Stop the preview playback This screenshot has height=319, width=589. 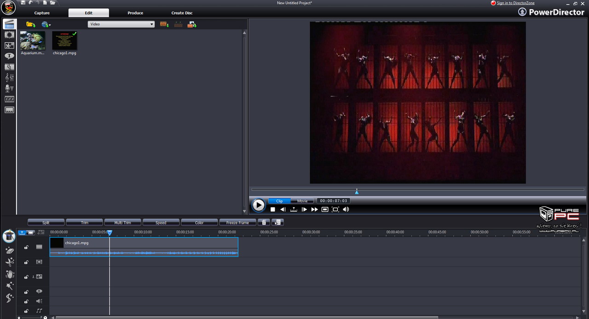pyautogui.click(x=273, y=209)
